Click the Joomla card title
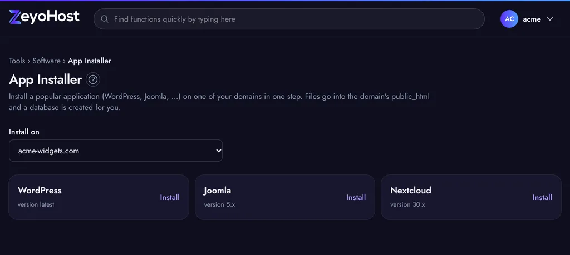This screenshot has width=570, height=255. (x=218, y=191)
